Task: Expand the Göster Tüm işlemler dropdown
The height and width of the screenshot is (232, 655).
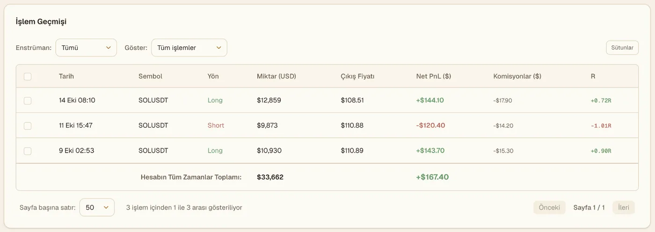Action: pos(189,48)
